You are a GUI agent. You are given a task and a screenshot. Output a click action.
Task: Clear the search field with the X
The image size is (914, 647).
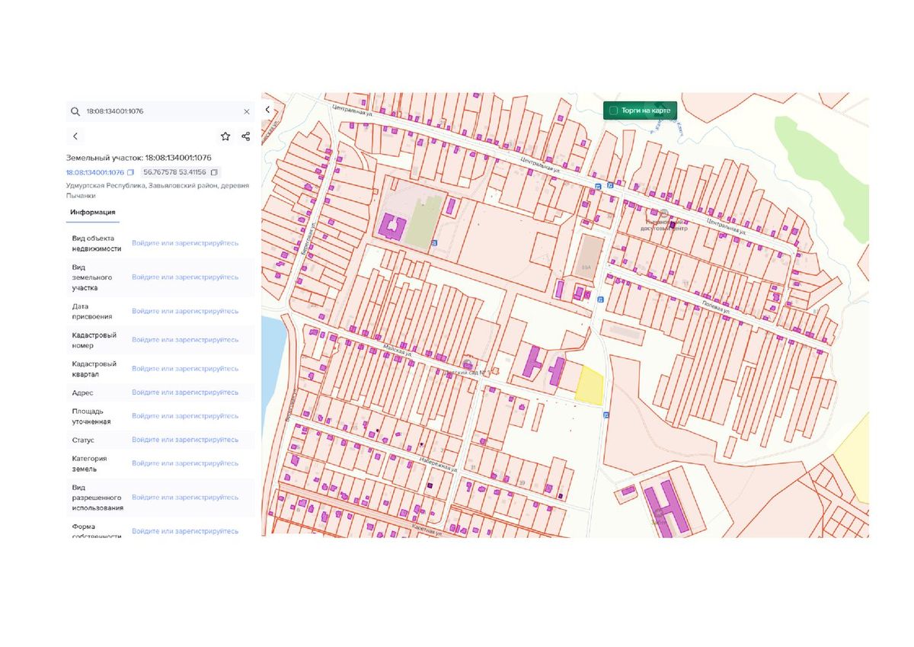(246, 111)
